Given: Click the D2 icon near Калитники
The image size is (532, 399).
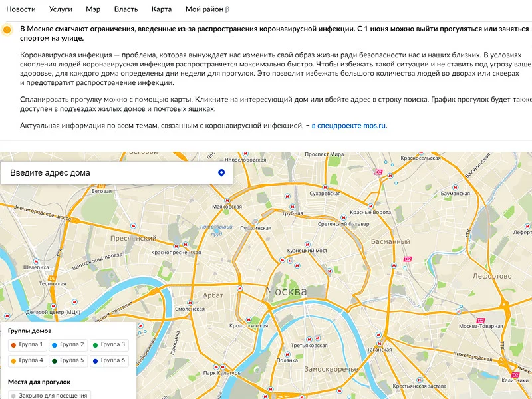Looking at the screenshot, I should point(515,375).
